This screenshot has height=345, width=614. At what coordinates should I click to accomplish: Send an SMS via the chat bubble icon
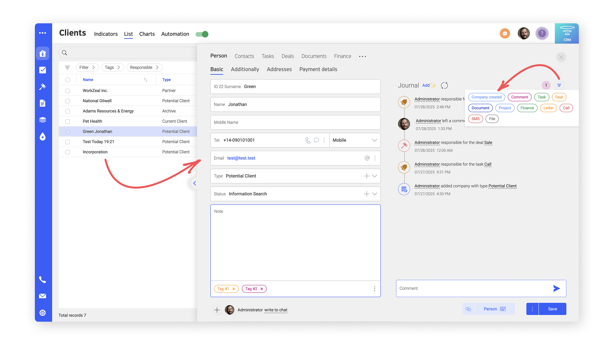pos(316,140)
